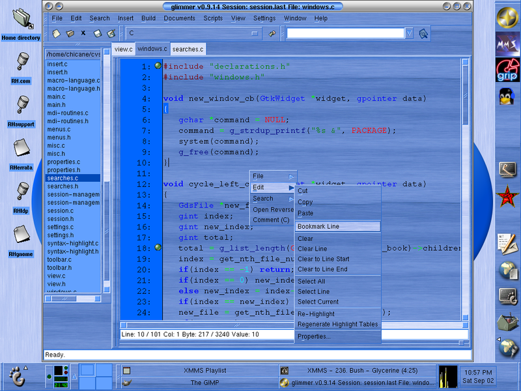Open the RH.com desktop icon
Viewport: 521px width, 391px height.
tap(21, 68)
